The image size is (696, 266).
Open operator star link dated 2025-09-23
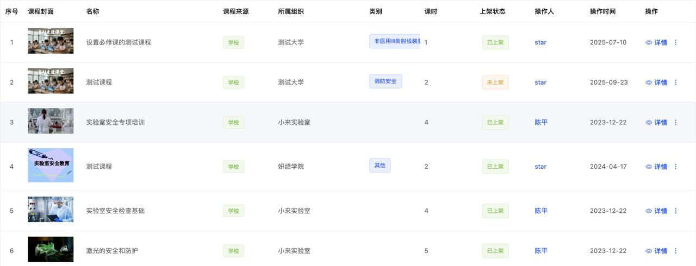coord(540,83)
